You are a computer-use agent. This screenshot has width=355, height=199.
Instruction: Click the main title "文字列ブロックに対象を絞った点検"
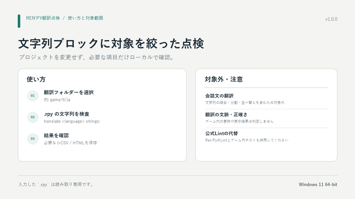point(111,43)
